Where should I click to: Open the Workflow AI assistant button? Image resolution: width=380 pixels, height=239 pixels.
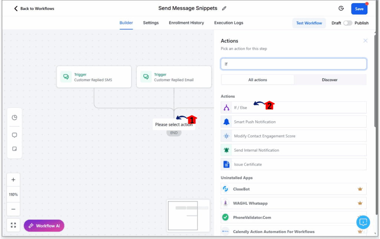click(44, 226)
